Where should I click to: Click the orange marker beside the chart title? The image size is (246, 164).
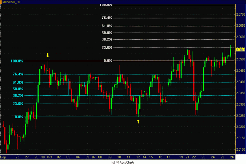pos(1,2)
